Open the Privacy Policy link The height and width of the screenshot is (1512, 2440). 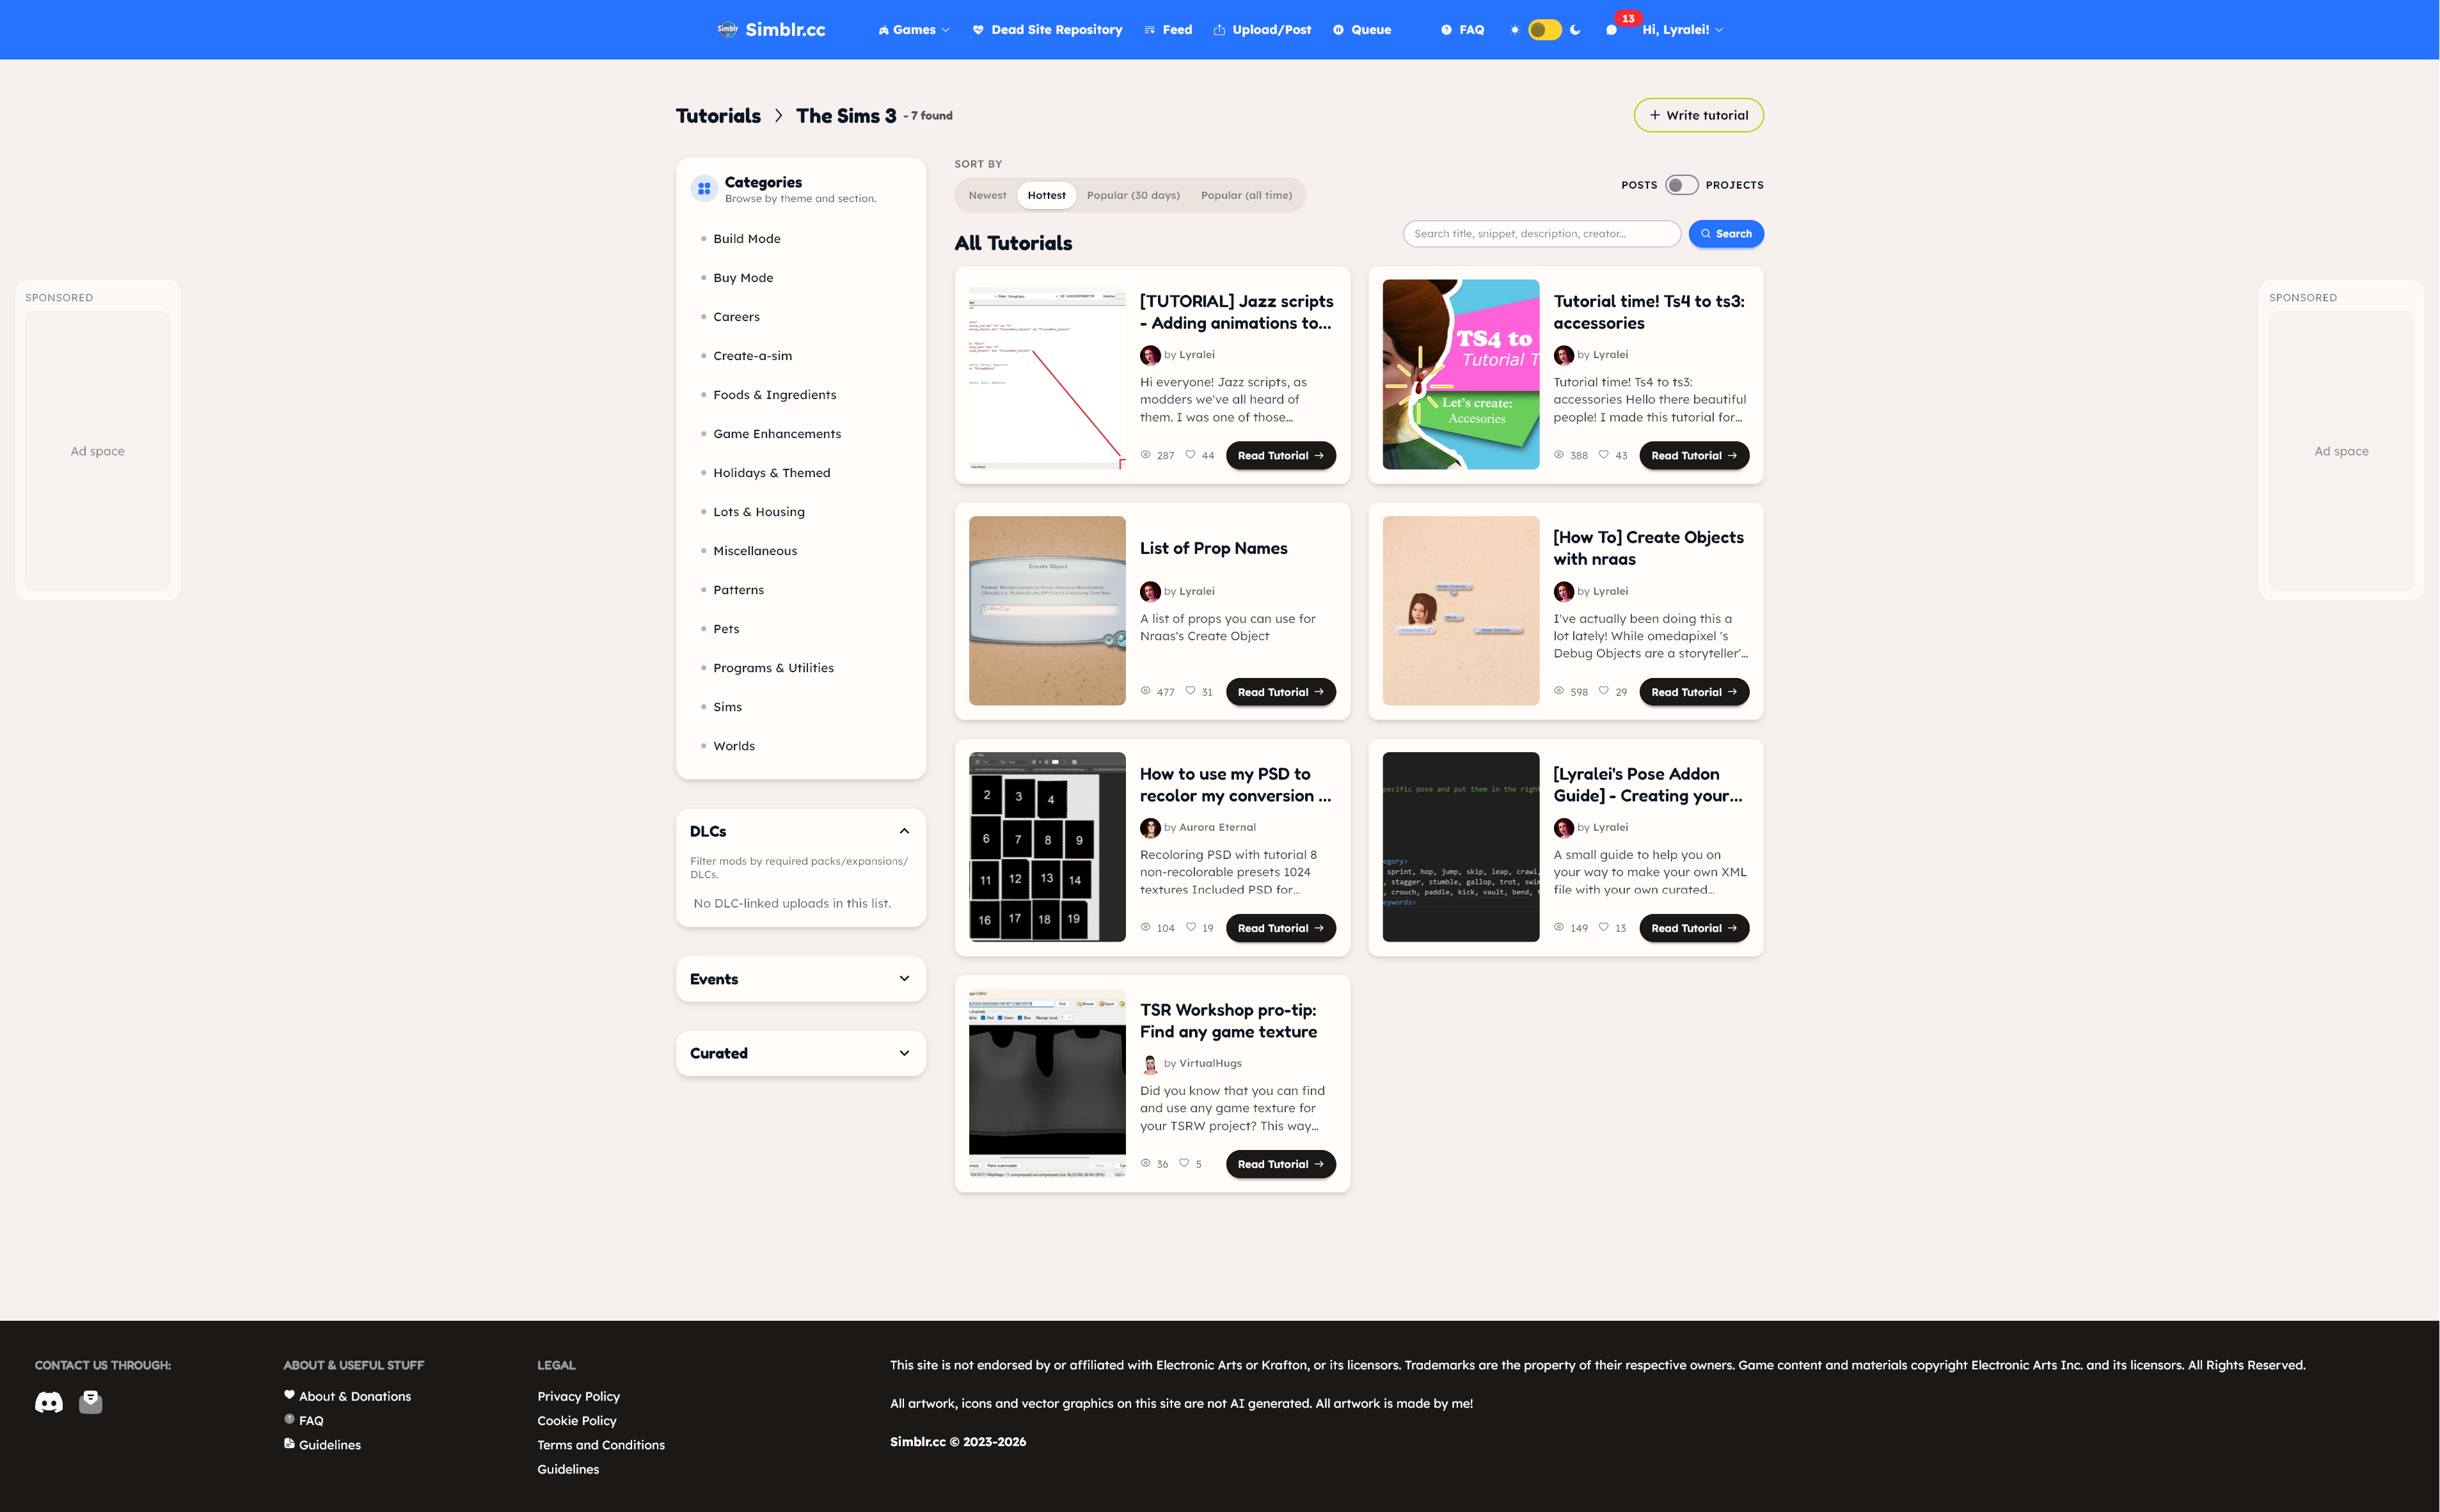point(578,1396)
